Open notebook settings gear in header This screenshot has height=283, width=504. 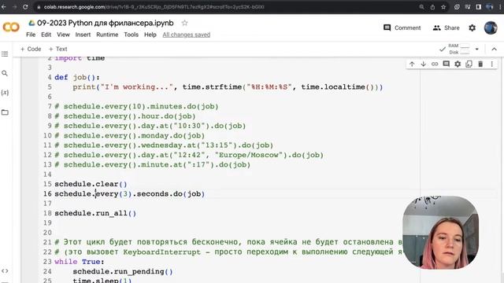pyautogui.click(x=472, y=28)
